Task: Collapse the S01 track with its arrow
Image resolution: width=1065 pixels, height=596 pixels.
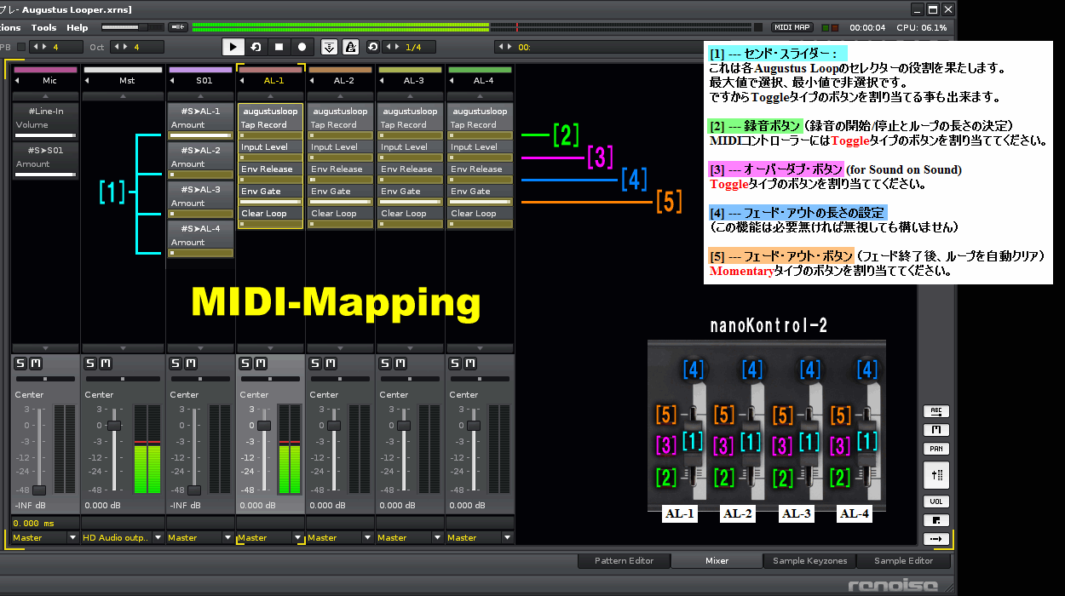Action: [x=173, y=81]
